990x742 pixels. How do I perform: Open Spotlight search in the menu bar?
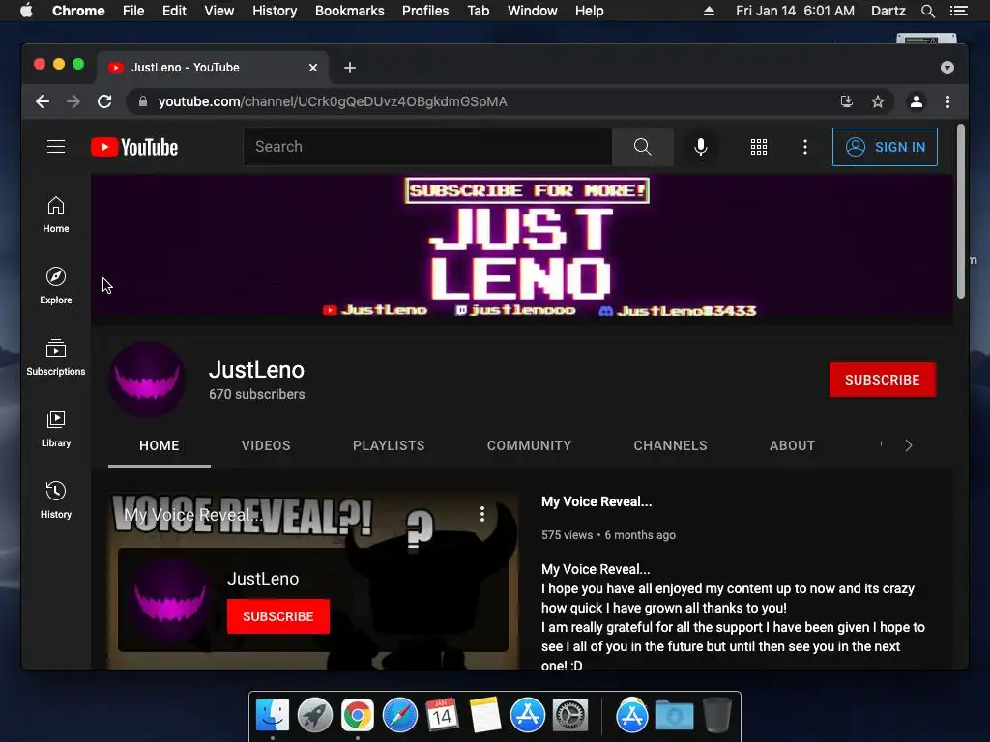[927, 11]
